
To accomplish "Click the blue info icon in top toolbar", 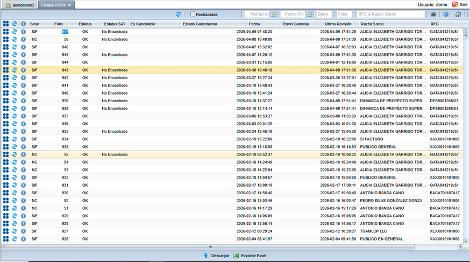I will tap(446, 14).
